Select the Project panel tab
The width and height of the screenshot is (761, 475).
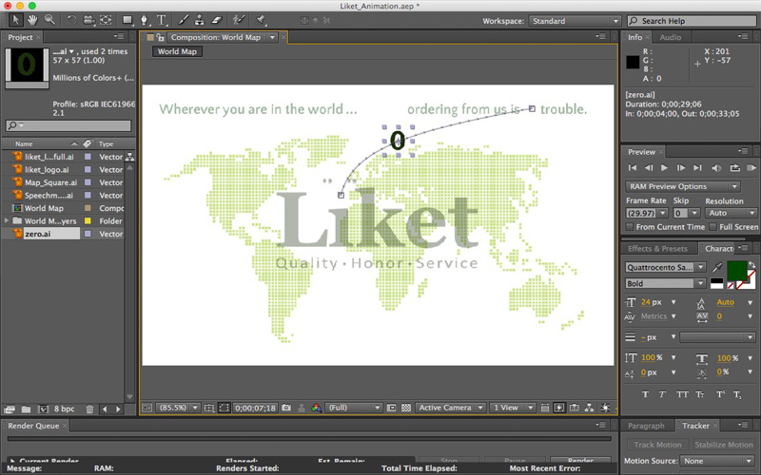coord(20,37)
